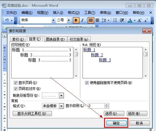Switch to the 图表目录 tab
158x131 pixels.
point(55,39)
